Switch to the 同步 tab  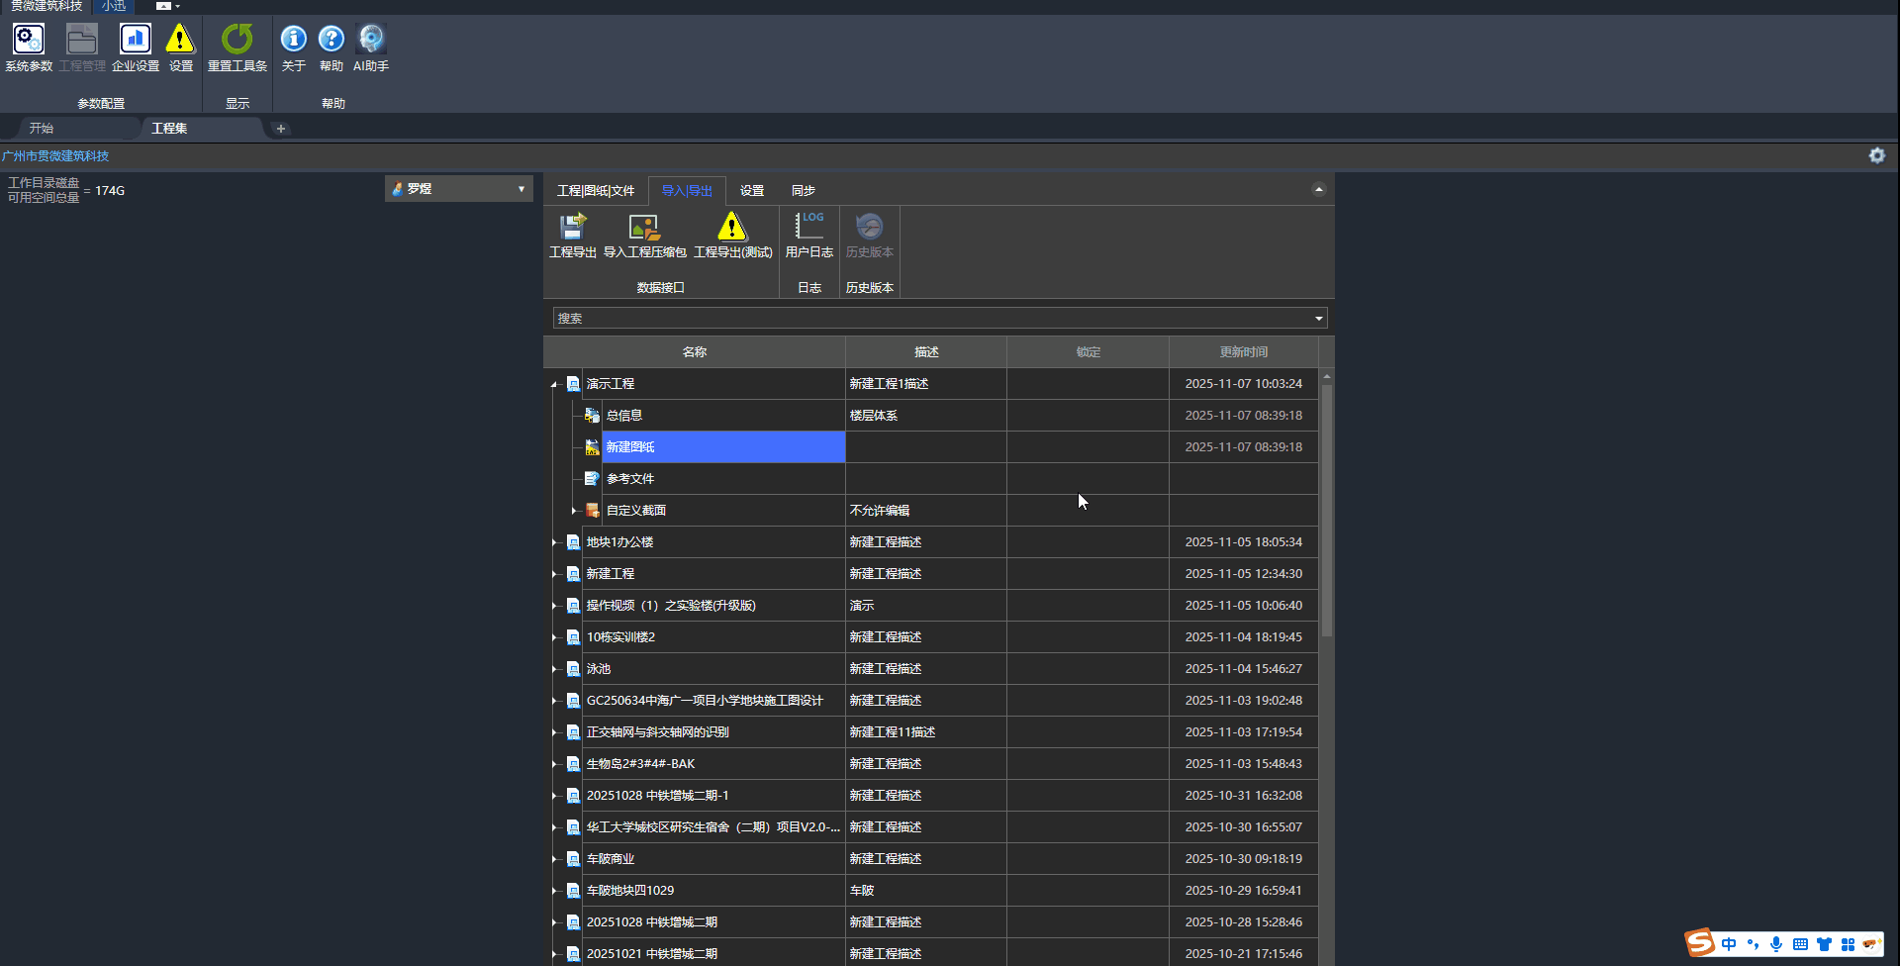coord(803,191)
